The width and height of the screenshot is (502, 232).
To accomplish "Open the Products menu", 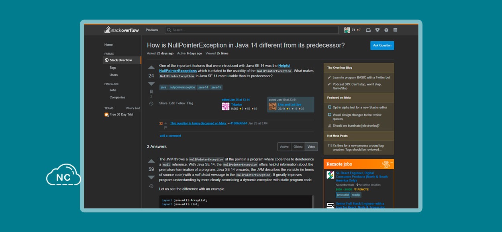I will (x=152, y=30).
